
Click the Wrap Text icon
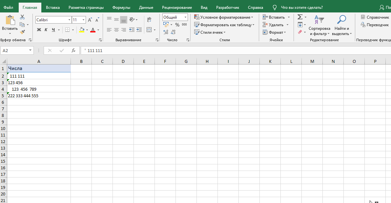tap(149, 20)
